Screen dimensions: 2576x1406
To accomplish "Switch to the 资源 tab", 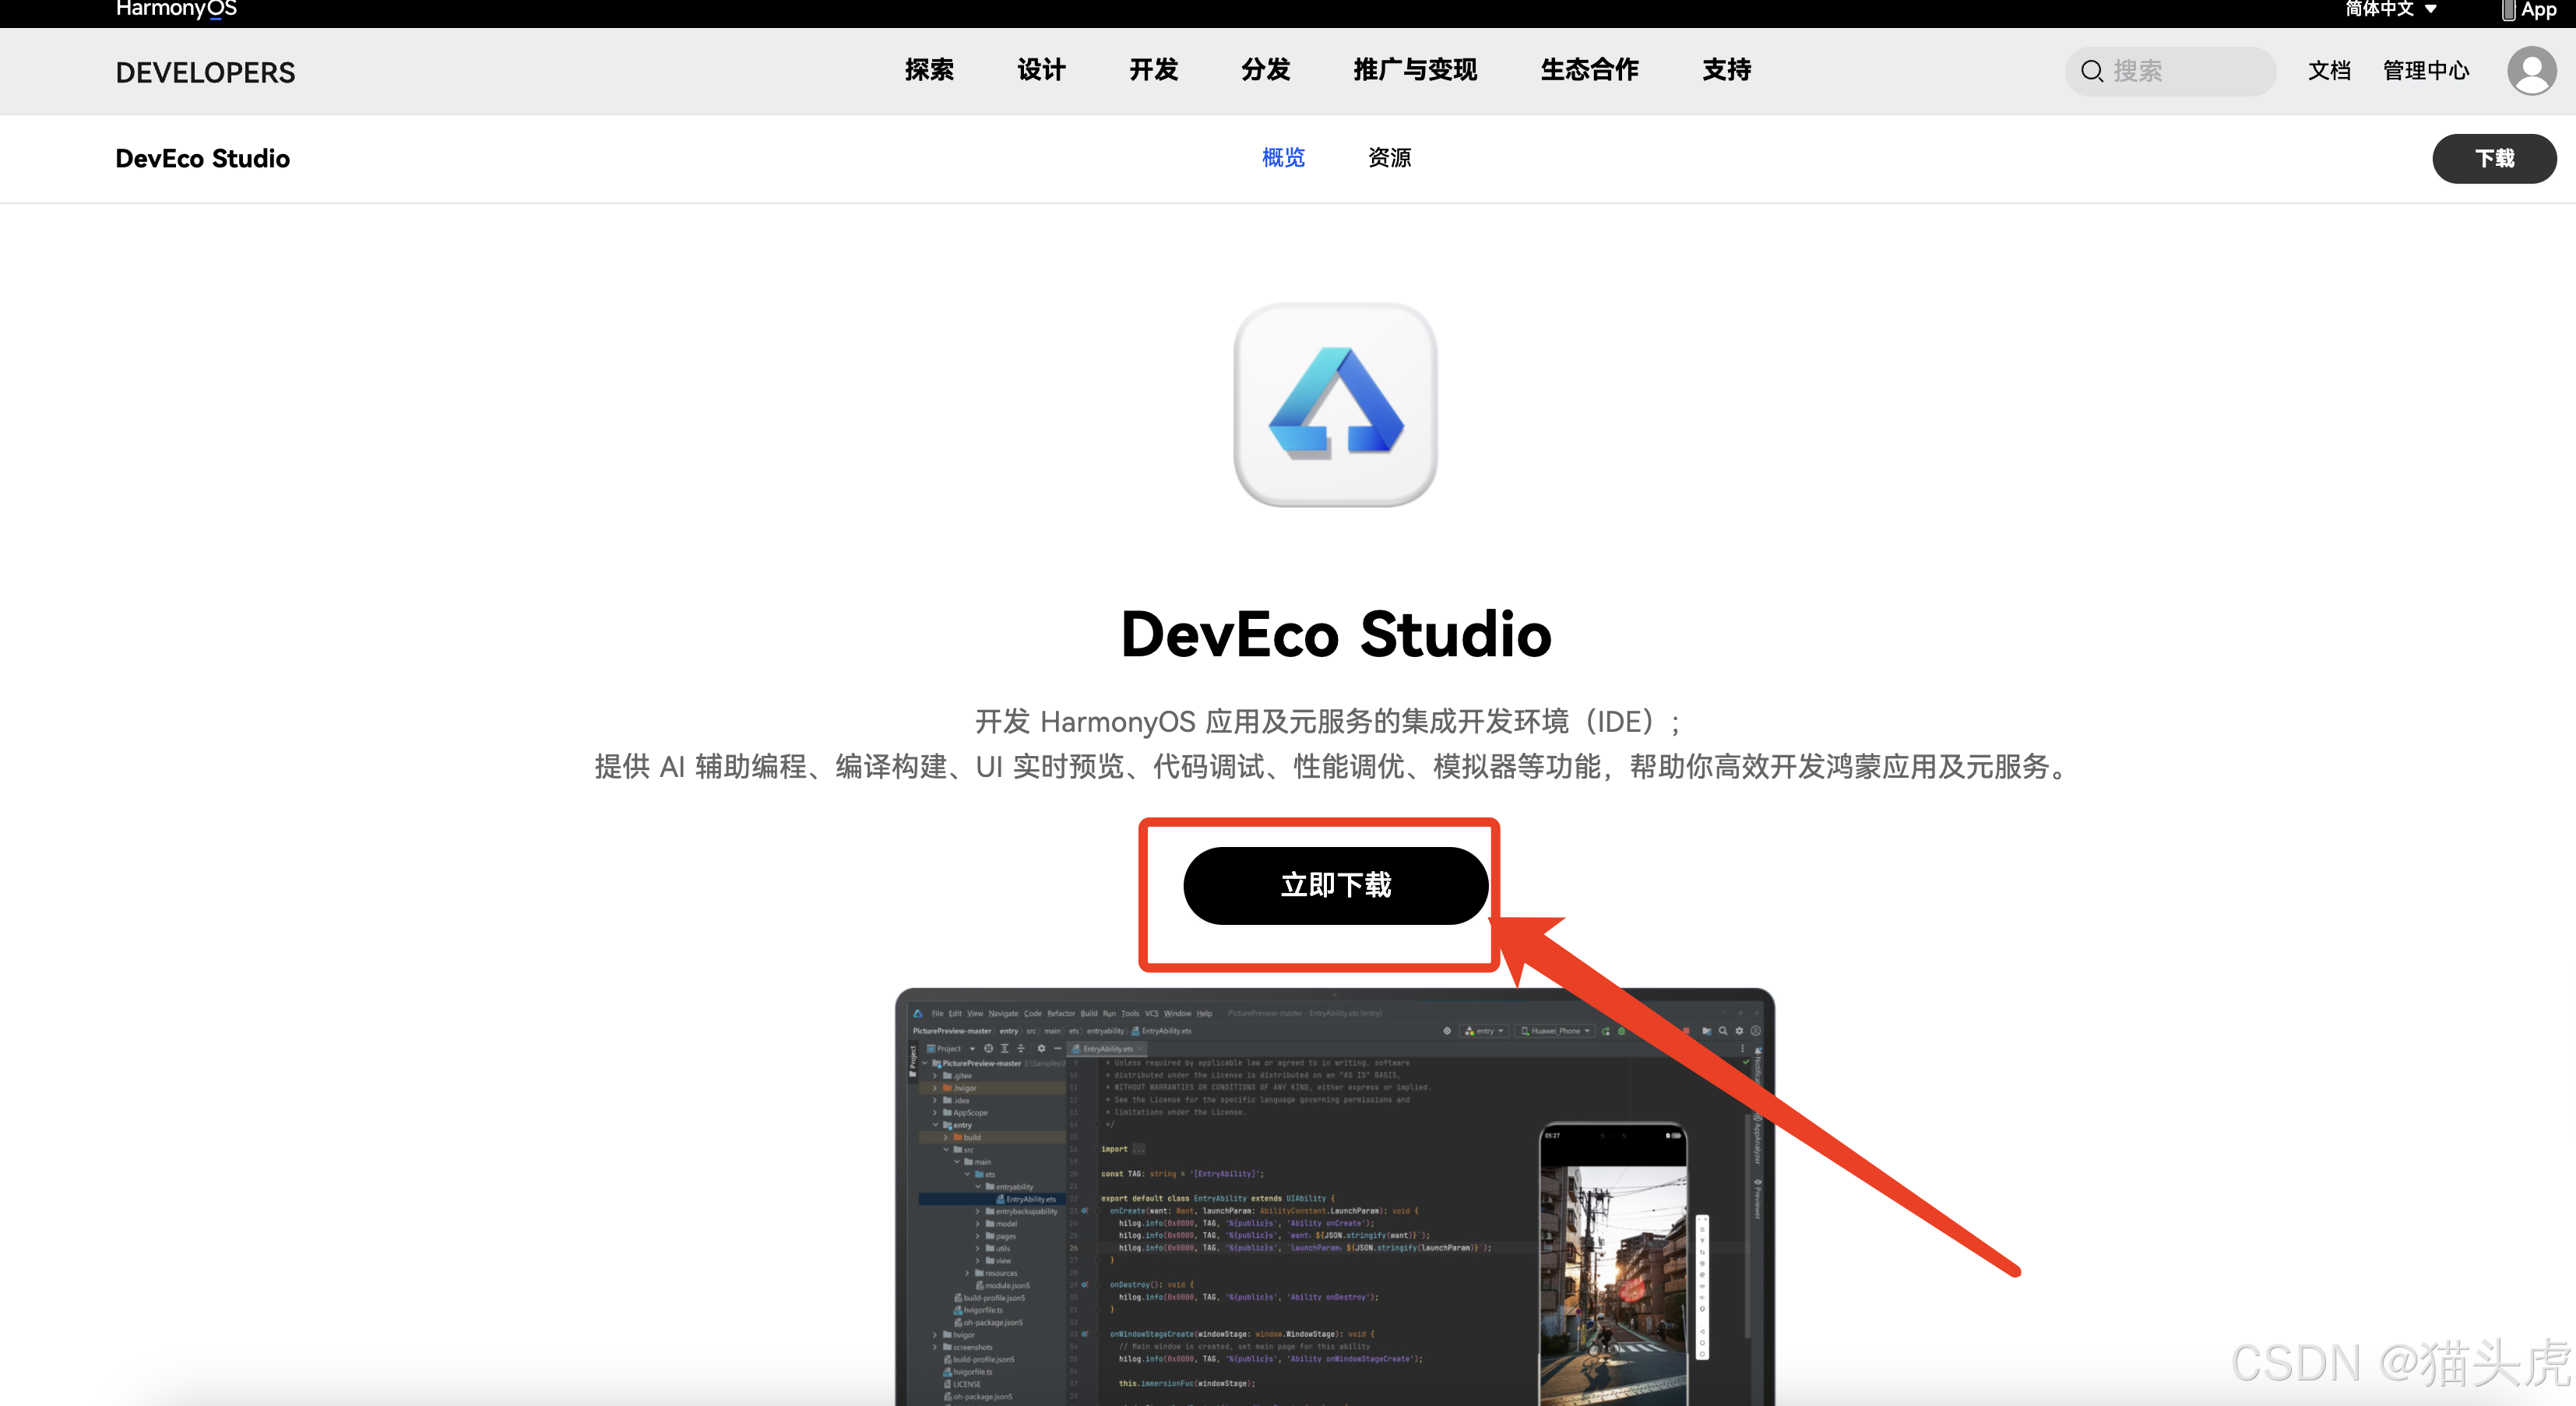I will pos(1389,158).
